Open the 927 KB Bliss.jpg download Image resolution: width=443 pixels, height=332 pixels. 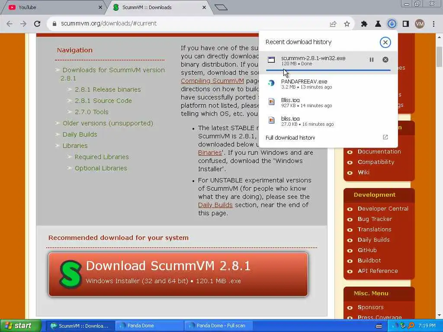328,102
